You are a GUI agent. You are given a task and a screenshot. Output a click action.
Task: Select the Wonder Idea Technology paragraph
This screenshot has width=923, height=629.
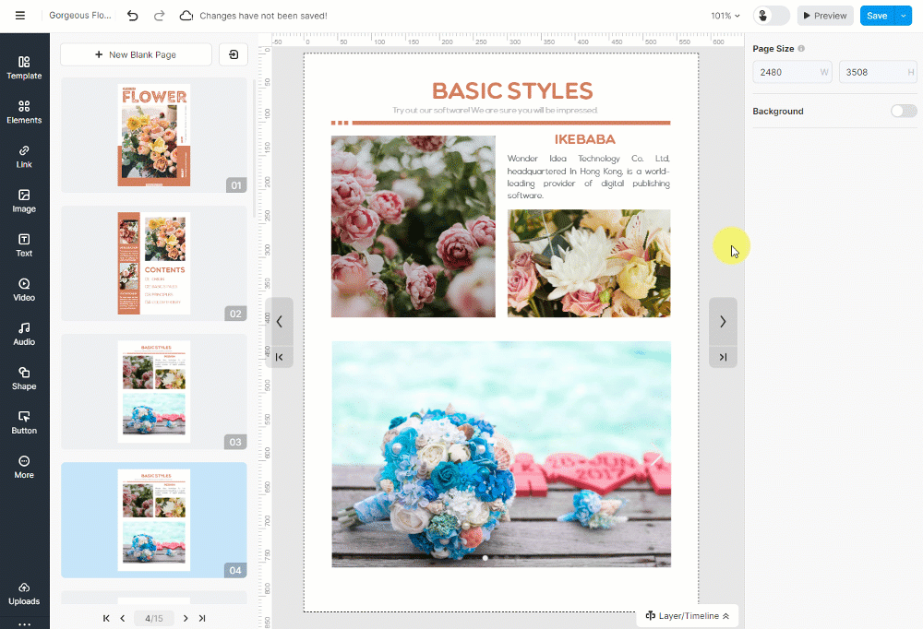(589, 176)
